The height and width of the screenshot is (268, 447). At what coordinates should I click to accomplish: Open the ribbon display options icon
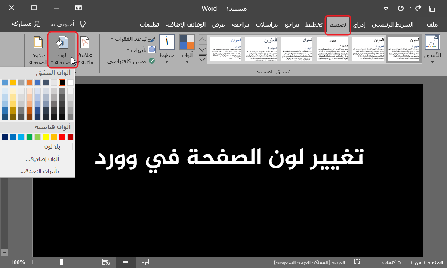[x=78, y=8]
